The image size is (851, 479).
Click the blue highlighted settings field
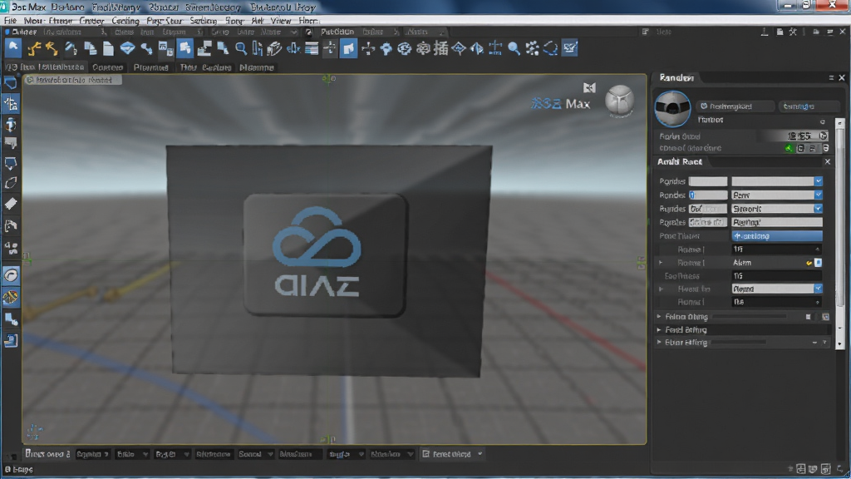[777, 235]
